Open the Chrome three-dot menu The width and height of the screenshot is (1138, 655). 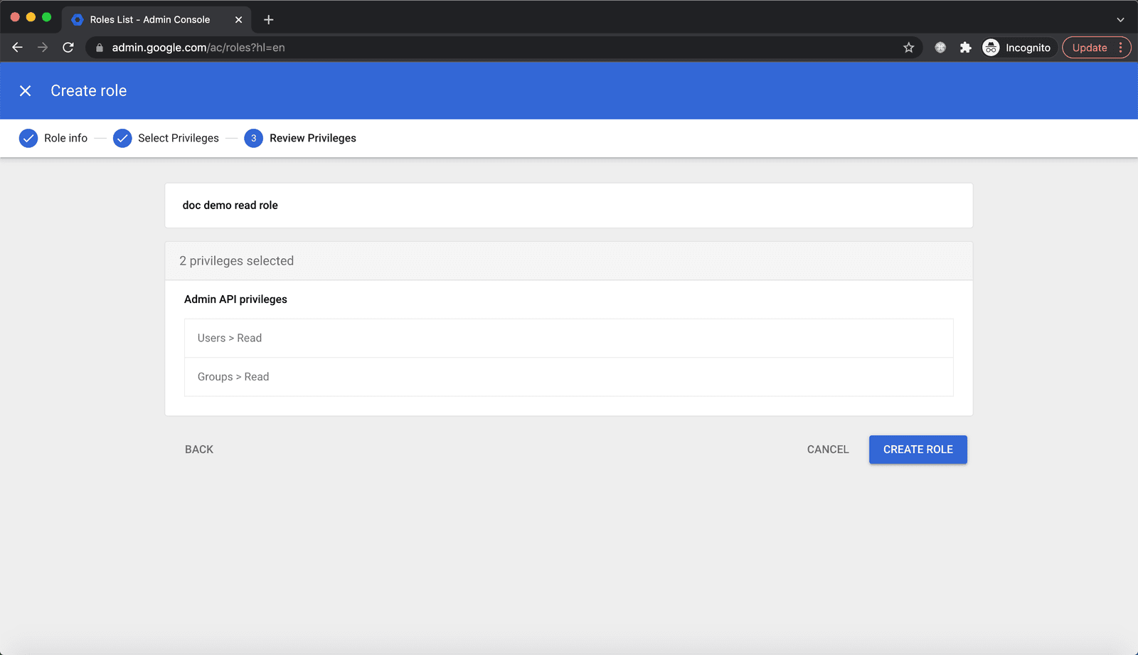pos(1121,48)
